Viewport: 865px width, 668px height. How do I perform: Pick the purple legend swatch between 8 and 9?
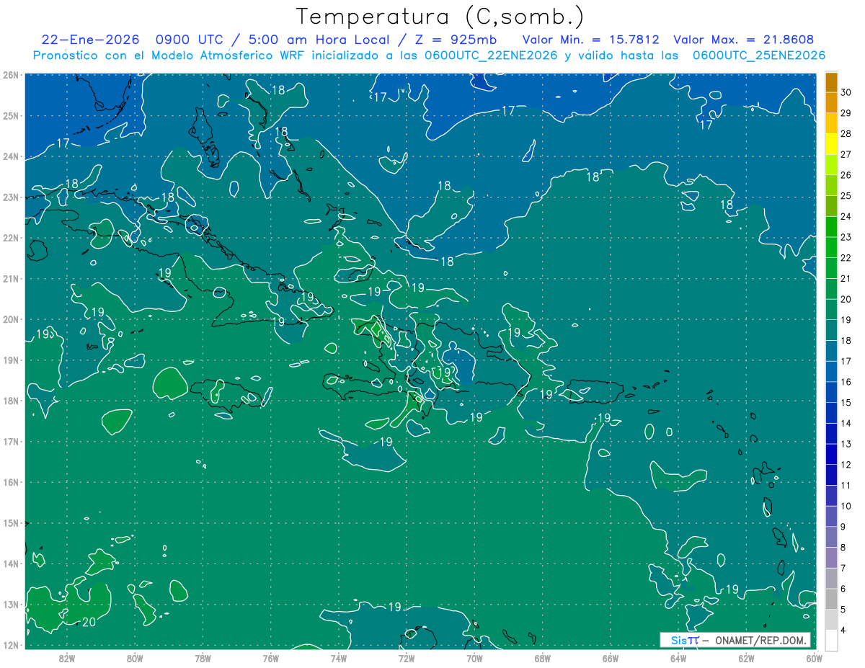coord(831,537)
